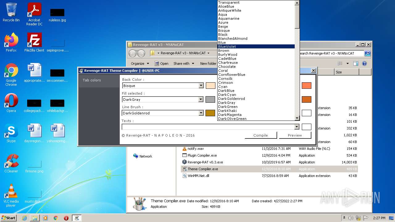Click Open in the Explorer toolbar
The height and width of the screenshot is (222, 395).
pyautogui.click(x=161, y=64)
